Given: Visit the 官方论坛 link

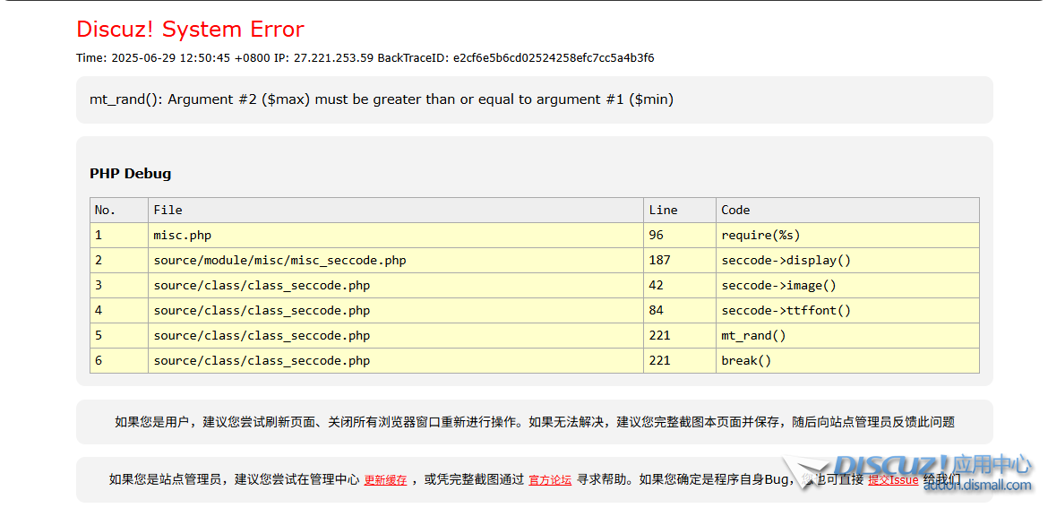Looking at the screenshot, I should (x=550, y=480).
